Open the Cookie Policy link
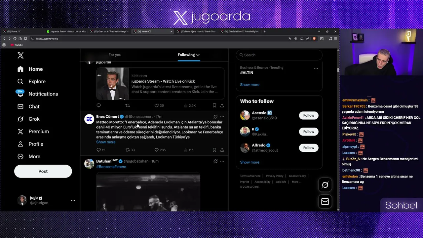The height and width of the screenshot is (238, 423). pos(297,176)
